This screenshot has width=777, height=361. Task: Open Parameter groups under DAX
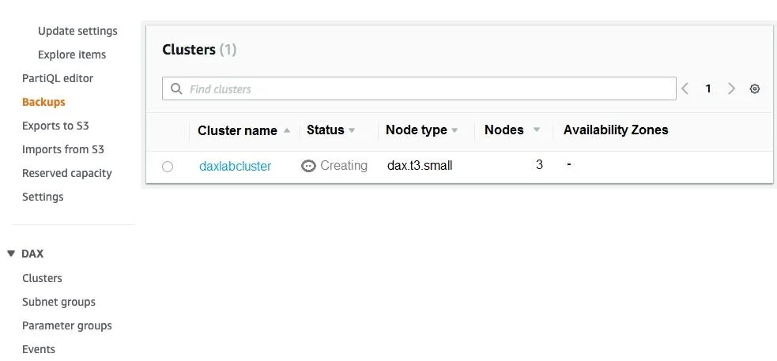[67, 325]
